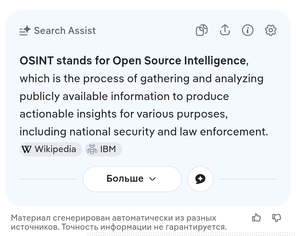
Task: Open the Wikipedia source label
Action: (55, 149)
